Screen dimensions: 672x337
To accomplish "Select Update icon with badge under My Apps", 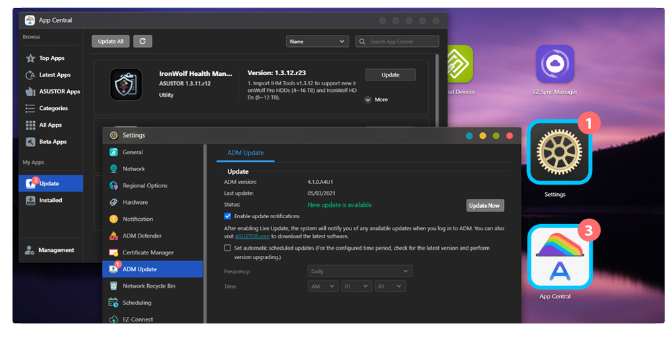I will [31, 183].
